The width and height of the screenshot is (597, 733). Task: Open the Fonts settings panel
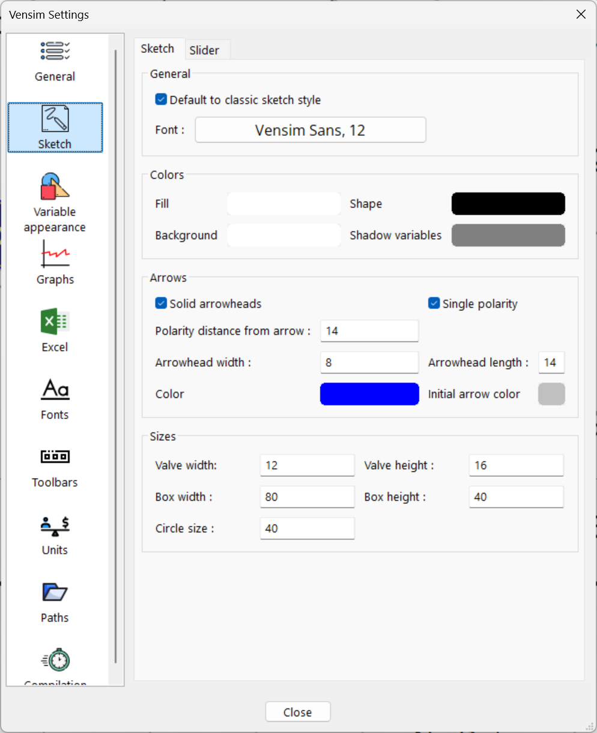point(55,398)
